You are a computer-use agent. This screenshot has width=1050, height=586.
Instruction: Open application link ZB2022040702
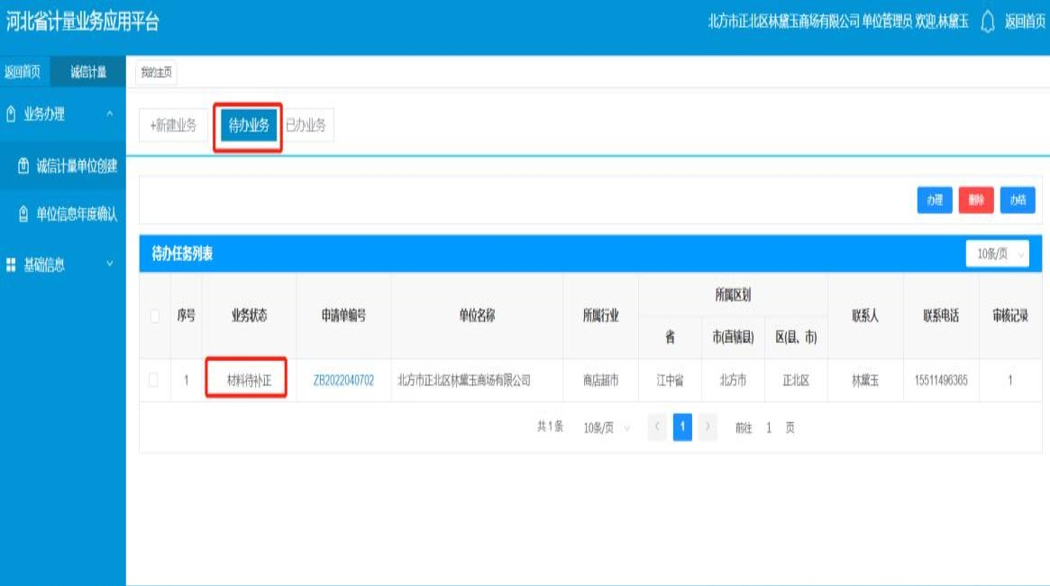click(x=343, y=381)
